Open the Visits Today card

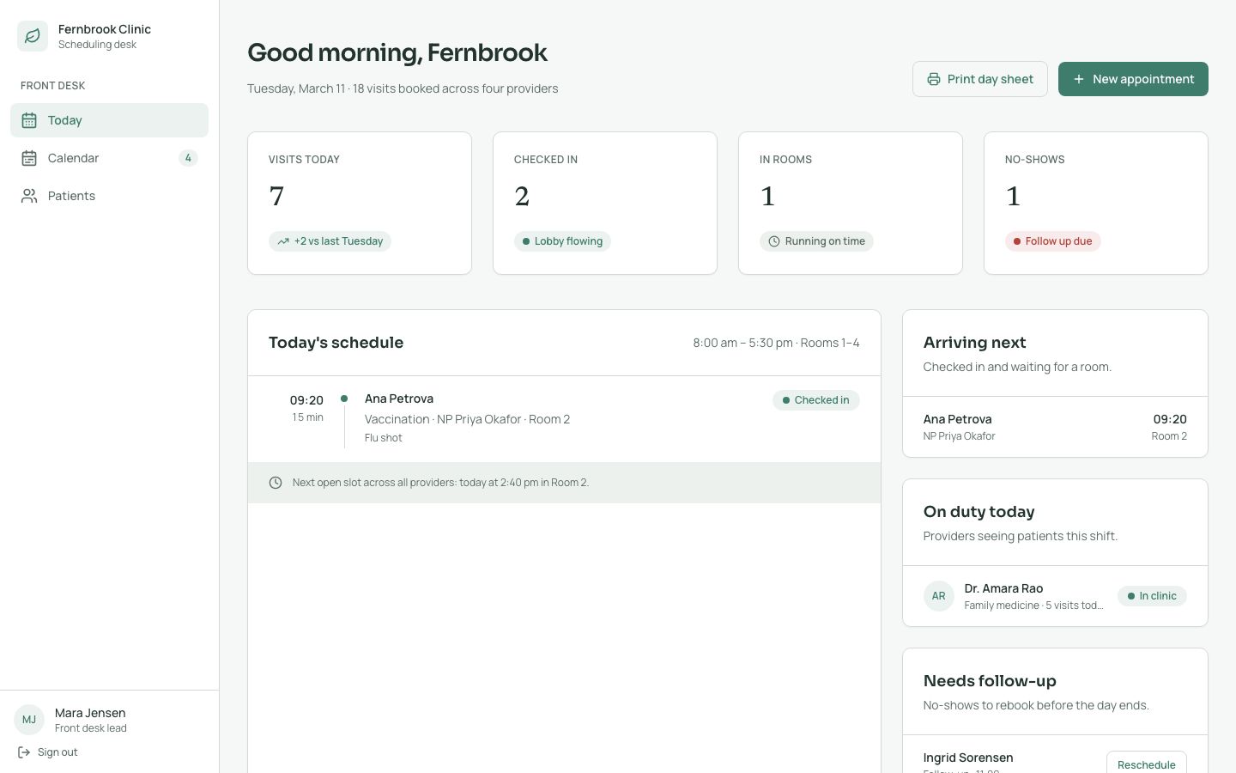click(360, 203)
